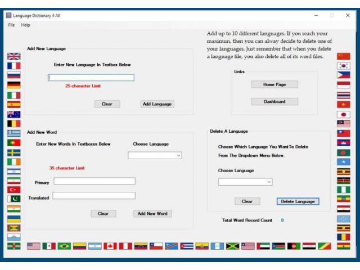This screenshot has height=270, width=360.
Task: Expand Choose Language dropdown in Delete A Language
Action: click(x=245, y=182)
